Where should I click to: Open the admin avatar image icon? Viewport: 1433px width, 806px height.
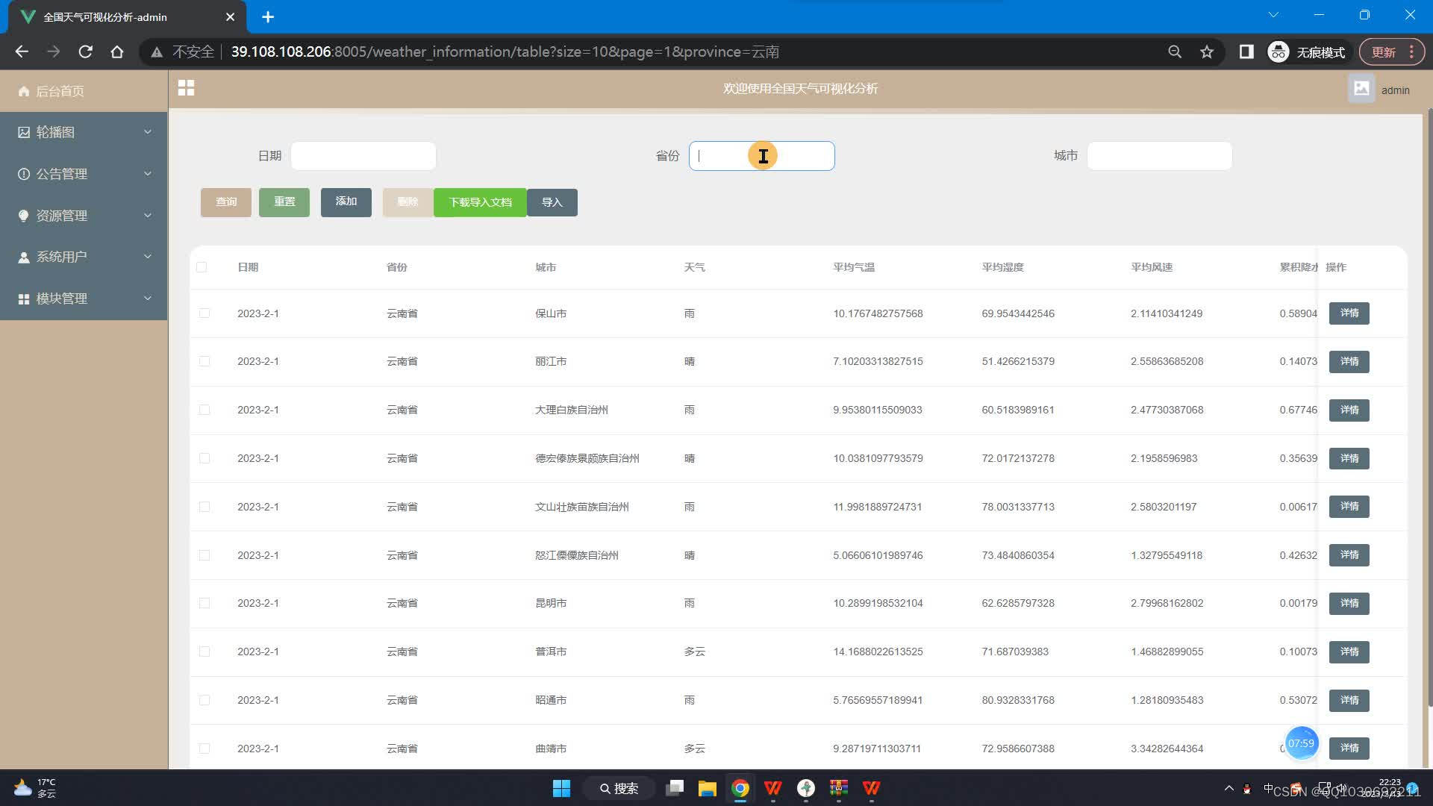click(1361, 89)
